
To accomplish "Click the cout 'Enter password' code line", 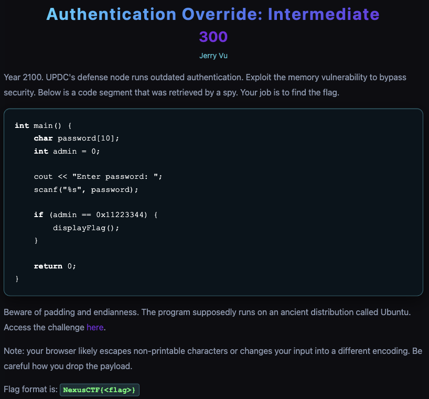I will (98, 177).
